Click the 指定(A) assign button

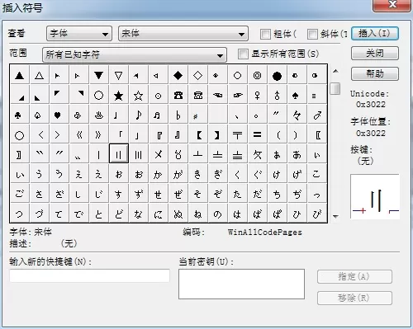point(354,276)
